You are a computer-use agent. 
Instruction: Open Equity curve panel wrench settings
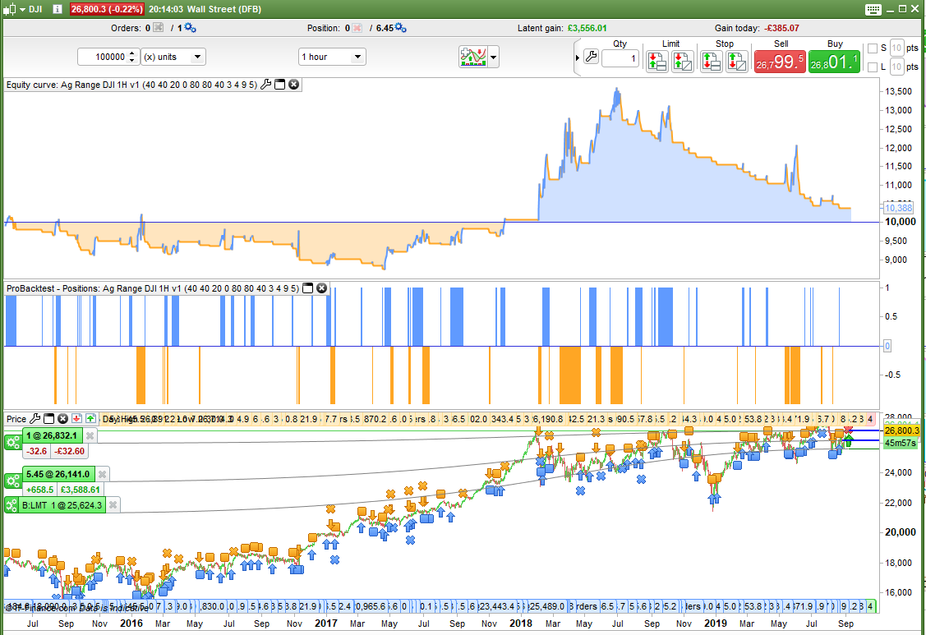click(x=266, y=85)
